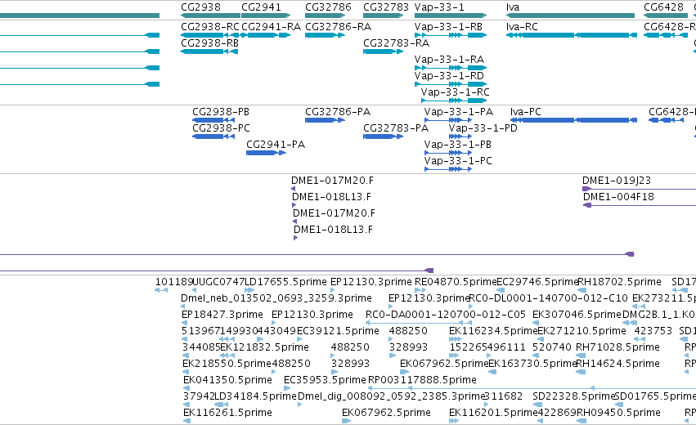Viewport: 696px width, 425px height.
Task: Select protein Vap-33-1-PD
Action: click(x=460, y=136)
